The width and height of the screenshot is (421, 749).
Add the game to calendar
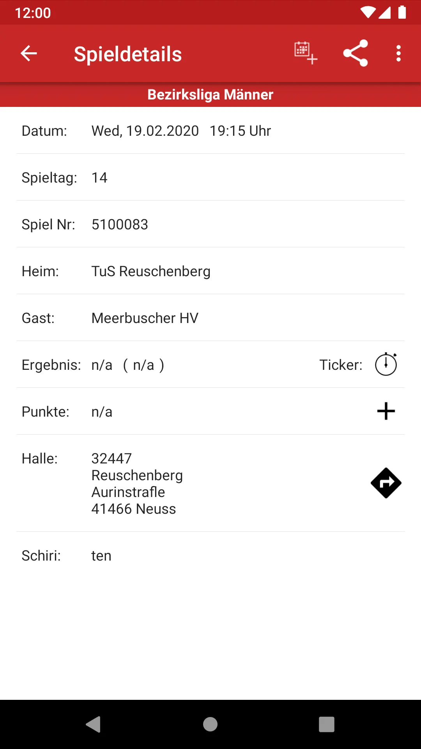pos(305,53)
